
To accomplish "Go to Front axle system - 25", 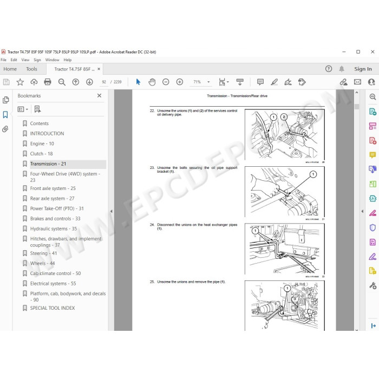I will click(53, 188).
